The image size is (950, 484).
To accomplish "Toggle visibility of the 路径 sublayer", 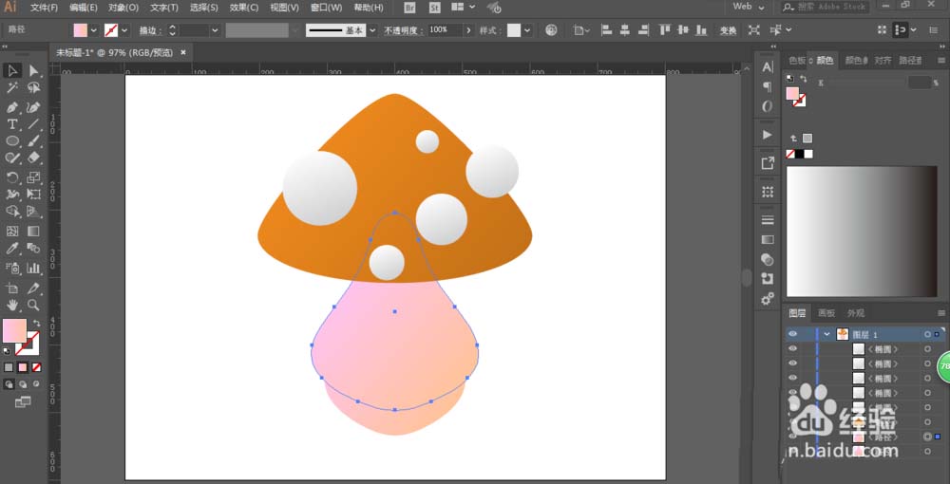I will [x=792, y=437].
